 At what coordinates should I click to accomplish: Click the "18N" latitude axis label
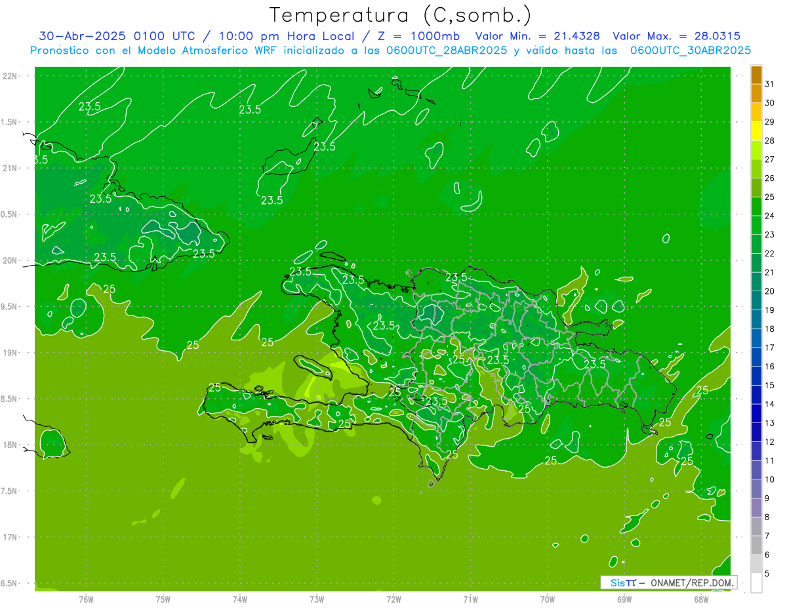[10, 445]
